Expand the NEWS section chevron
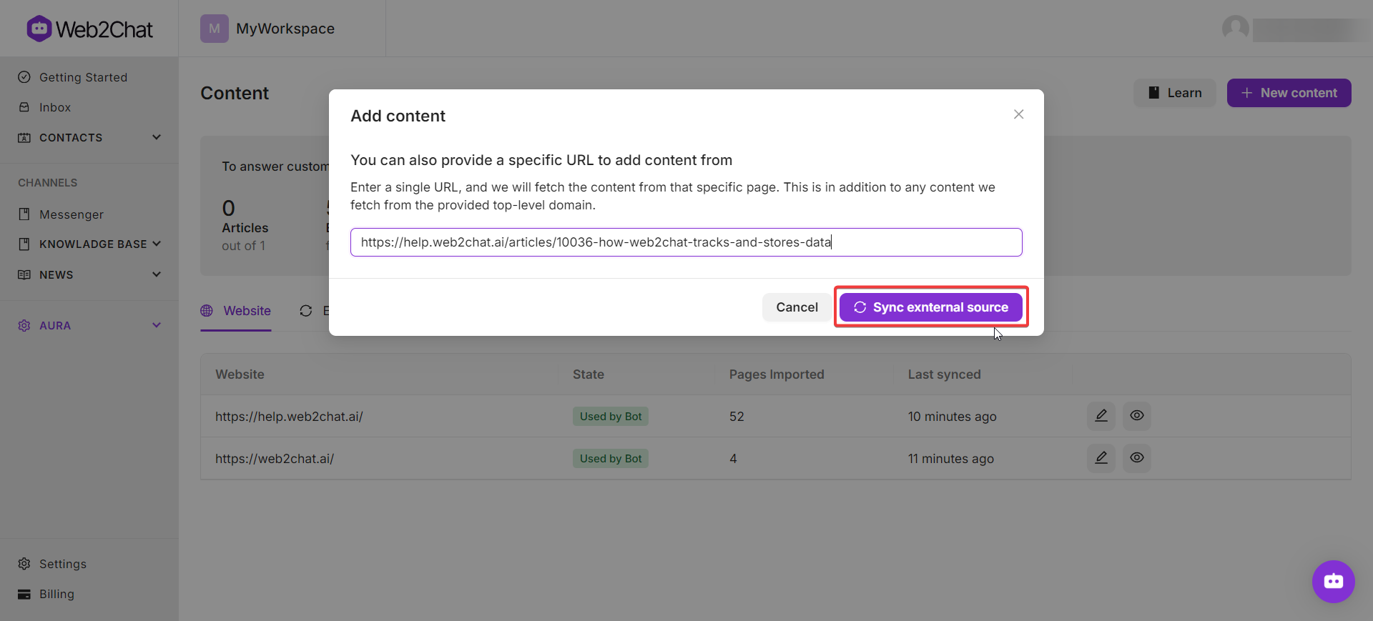The height and width of the screenshot is (621, 1373). 157,274
